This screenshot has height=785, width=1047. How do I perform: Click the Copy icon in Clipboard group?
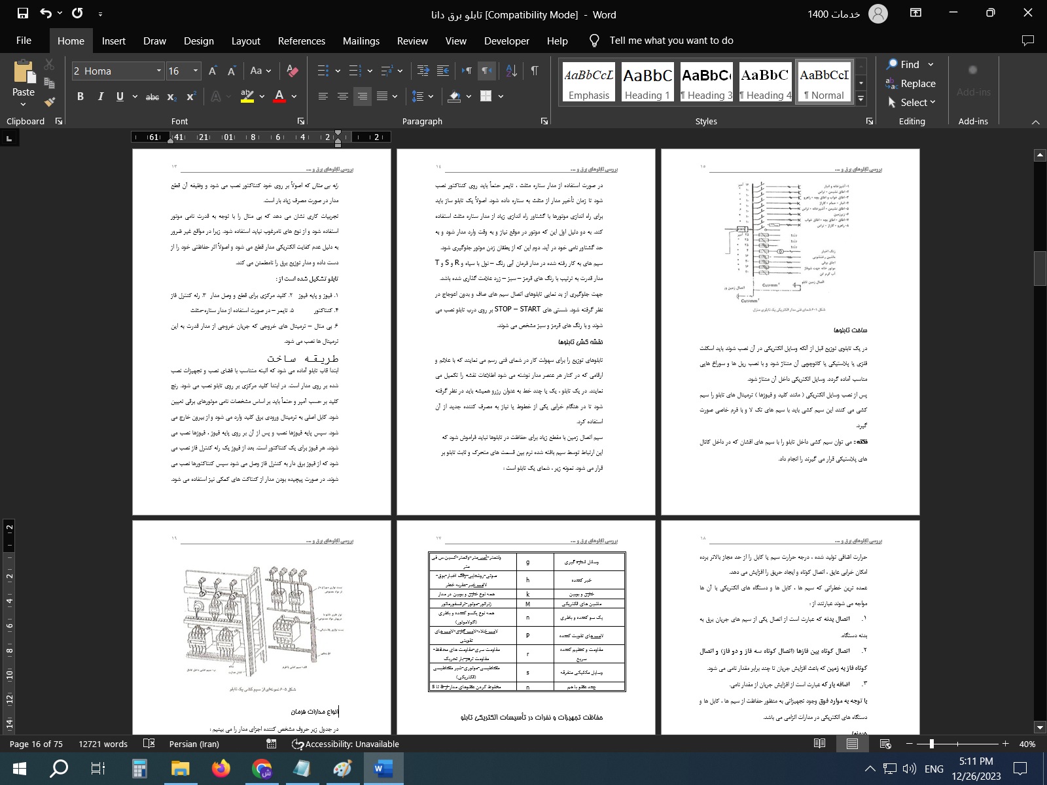(x=49, y=83)
